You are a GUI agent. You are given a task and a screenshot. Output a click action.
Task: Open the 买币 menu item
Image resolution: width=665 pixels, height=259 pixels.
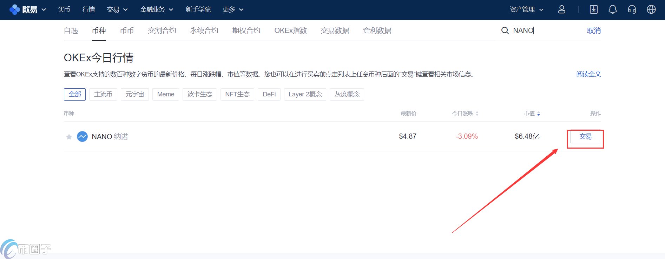(x=64, y=9)
